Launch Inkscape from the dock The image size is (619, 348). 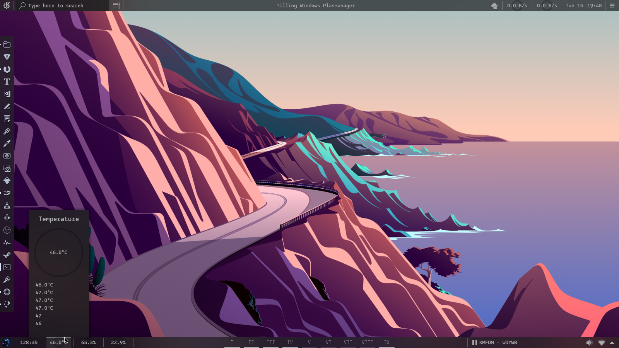pyautogui.click(x=7, y=181)
